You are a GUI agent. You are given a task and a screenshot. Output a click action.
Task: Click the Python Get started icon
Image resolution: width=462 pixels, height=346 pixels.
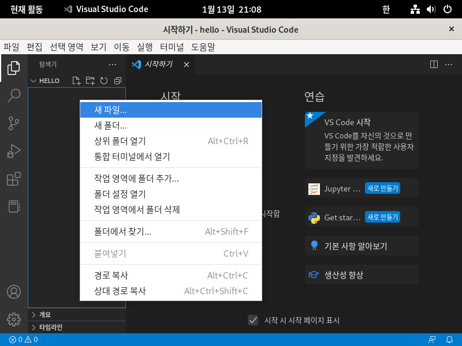[314, 218]
